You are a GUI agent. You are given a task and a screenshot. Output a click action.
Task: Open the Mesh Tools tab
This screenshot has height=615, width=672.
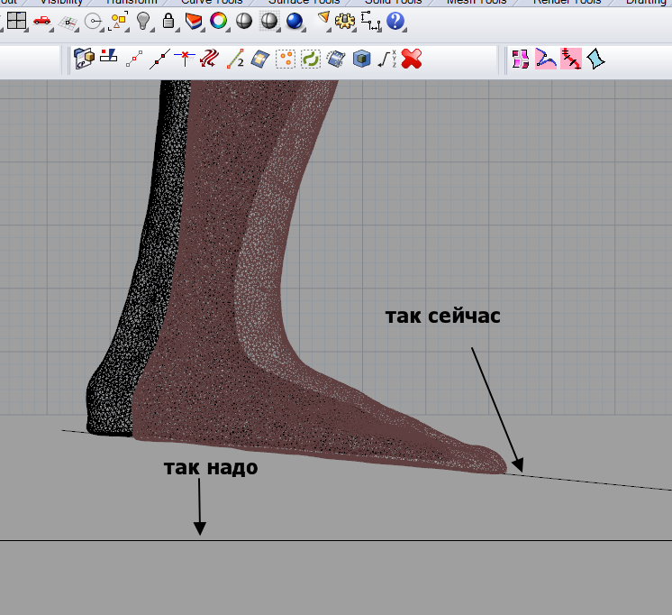[476, 3]
